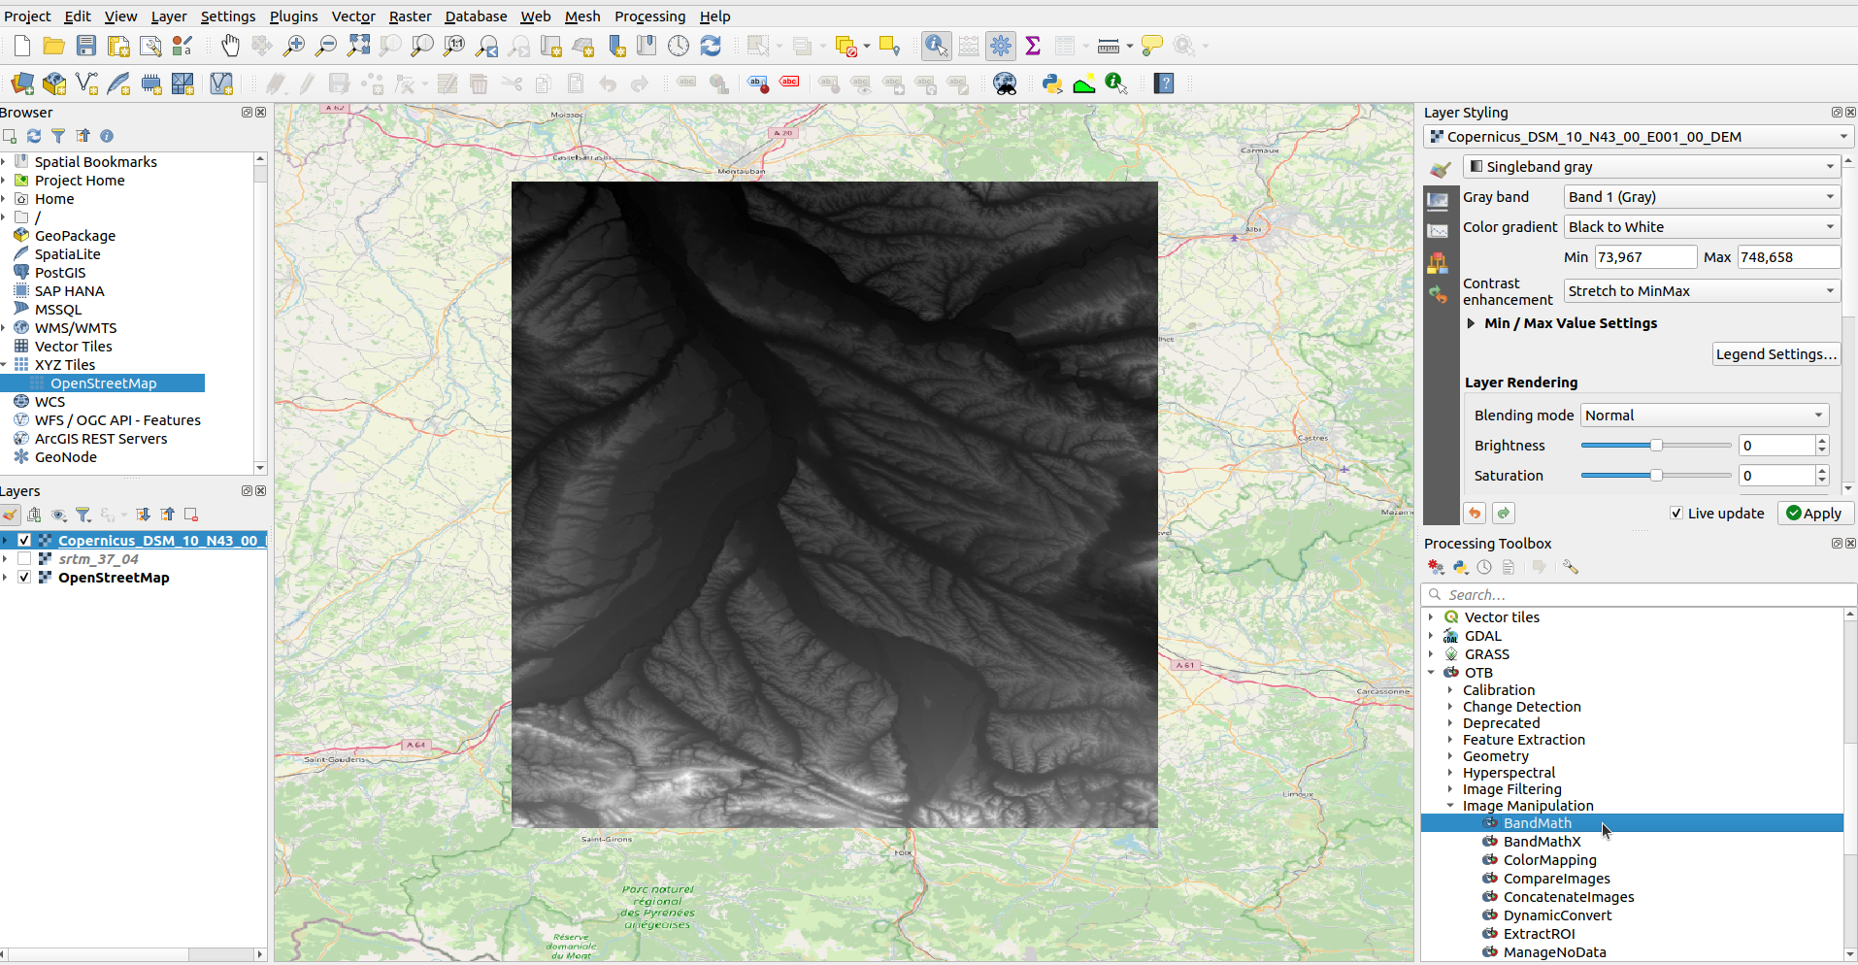1858x965 pixels.
Task: Expand Min / Max Value Settings
Action: [1470, 323]
